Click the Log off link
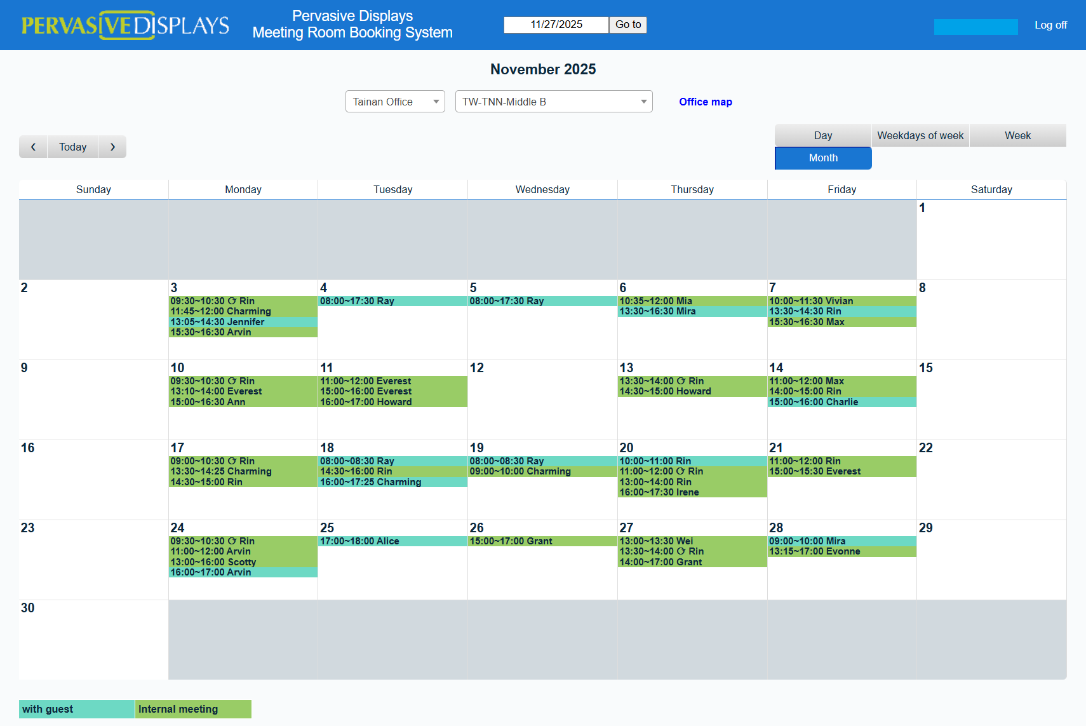1086x726 pixels. [1050, 25]
